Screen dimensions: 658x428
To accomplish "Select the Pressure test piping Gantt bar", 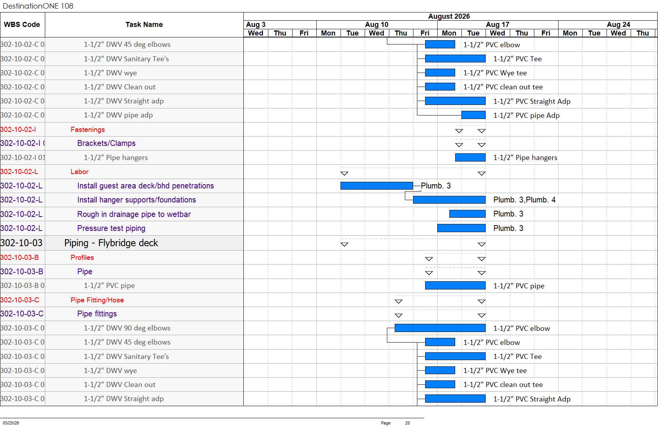I will tap(461, 228).
